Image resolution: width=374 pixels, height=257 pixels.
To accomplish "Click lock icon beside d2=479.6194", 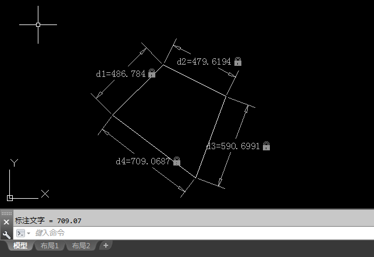I will tap(237, 61).
